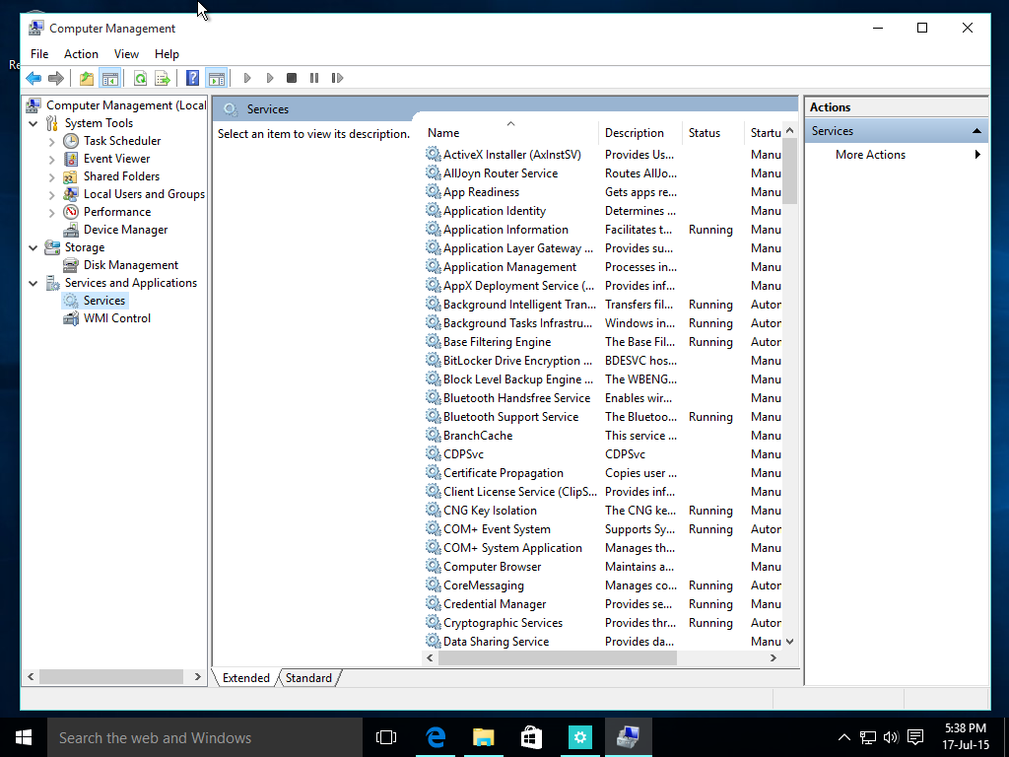Click the Pause Service toolbar icon
The height and width of the screenshot is (757, 1009).
point(314,78)
